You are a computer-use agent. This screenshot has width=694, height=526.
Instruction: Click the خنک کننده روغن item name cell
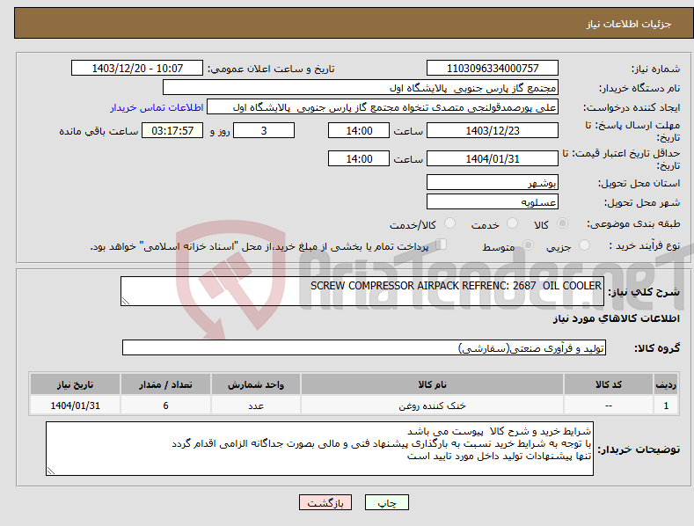pos(432,405)
